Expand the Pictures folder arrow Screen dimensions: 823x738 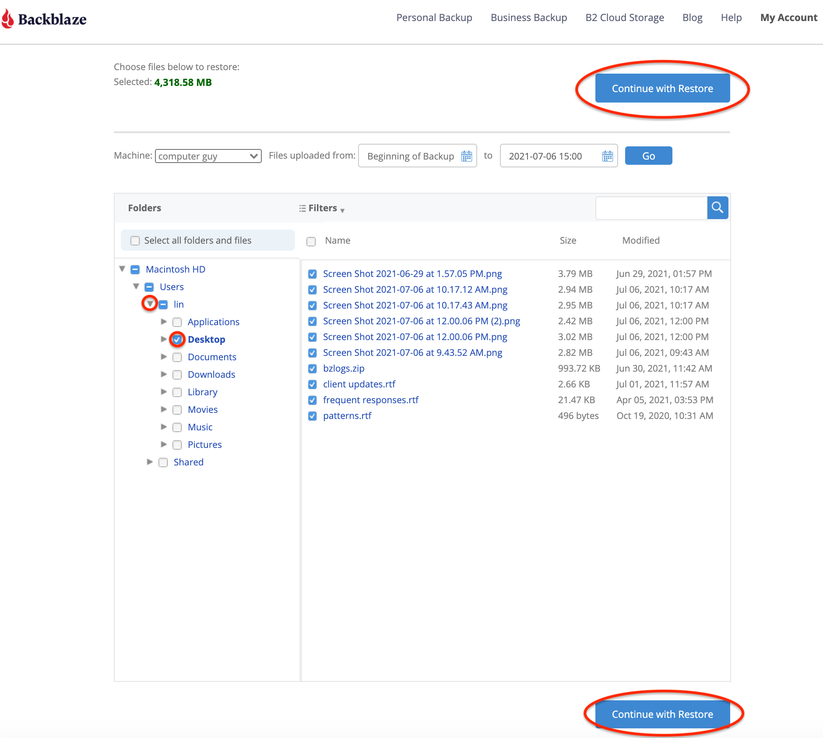pyautogui.click(x=164, y=444)
